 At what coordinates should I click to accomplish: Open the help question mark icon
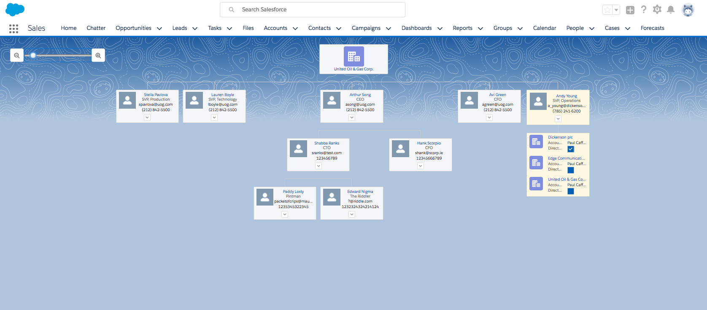pos(644,9)
